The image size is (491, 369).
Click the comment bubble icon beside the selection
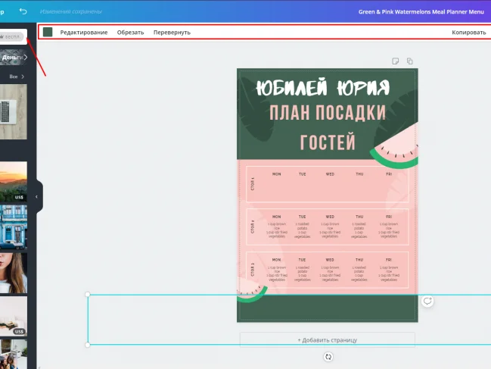click(x=427, y=301)
